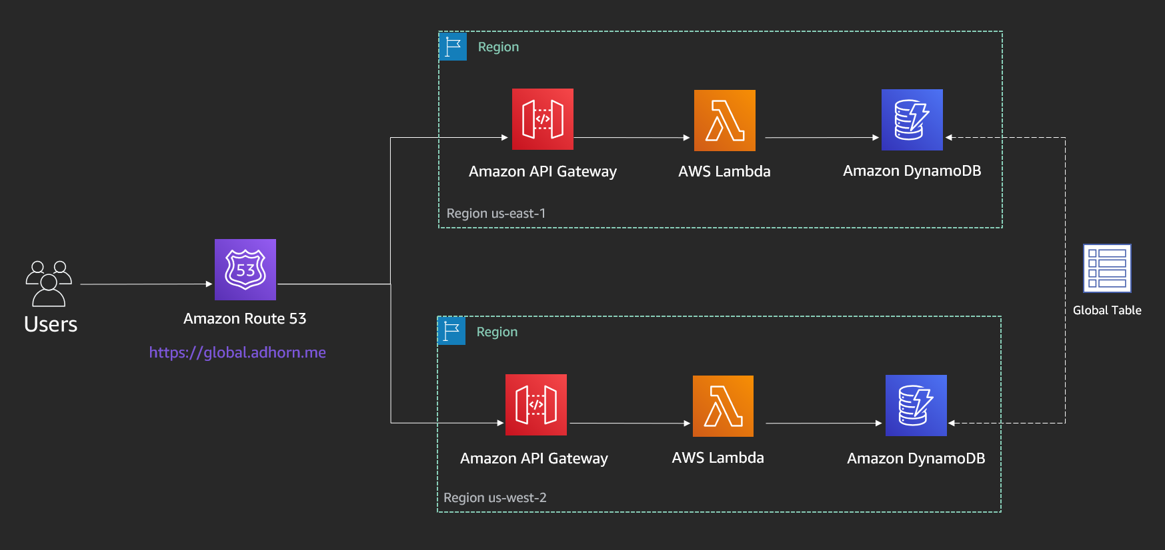Select the Global Table icon
Viewport: 1165px width, 550px height.
tap(1107, 268)
